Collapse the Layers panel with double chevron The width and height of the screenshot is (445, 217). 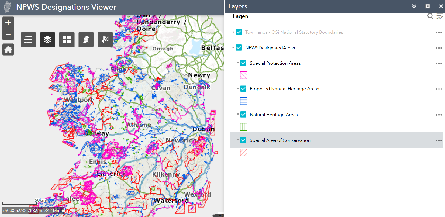coord(414,6)
